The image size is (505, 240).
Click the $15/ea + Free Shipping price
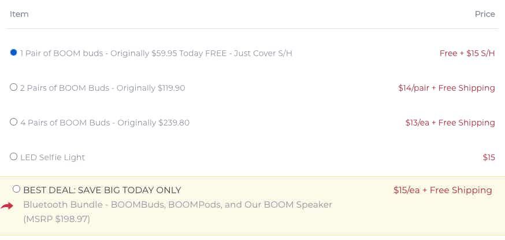tap(443, 190)
